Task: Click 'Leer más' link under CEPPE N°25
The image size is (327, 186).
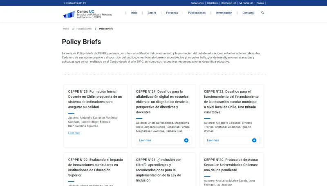Action: click(74, 133)
